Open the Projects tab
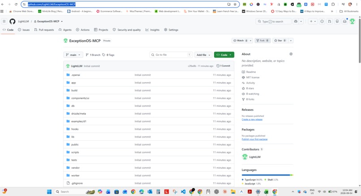 101,30
